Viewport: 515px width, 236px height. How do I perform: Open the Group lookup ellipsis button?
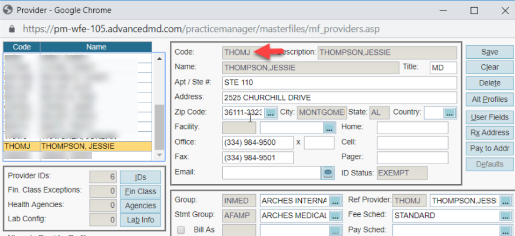335,201
